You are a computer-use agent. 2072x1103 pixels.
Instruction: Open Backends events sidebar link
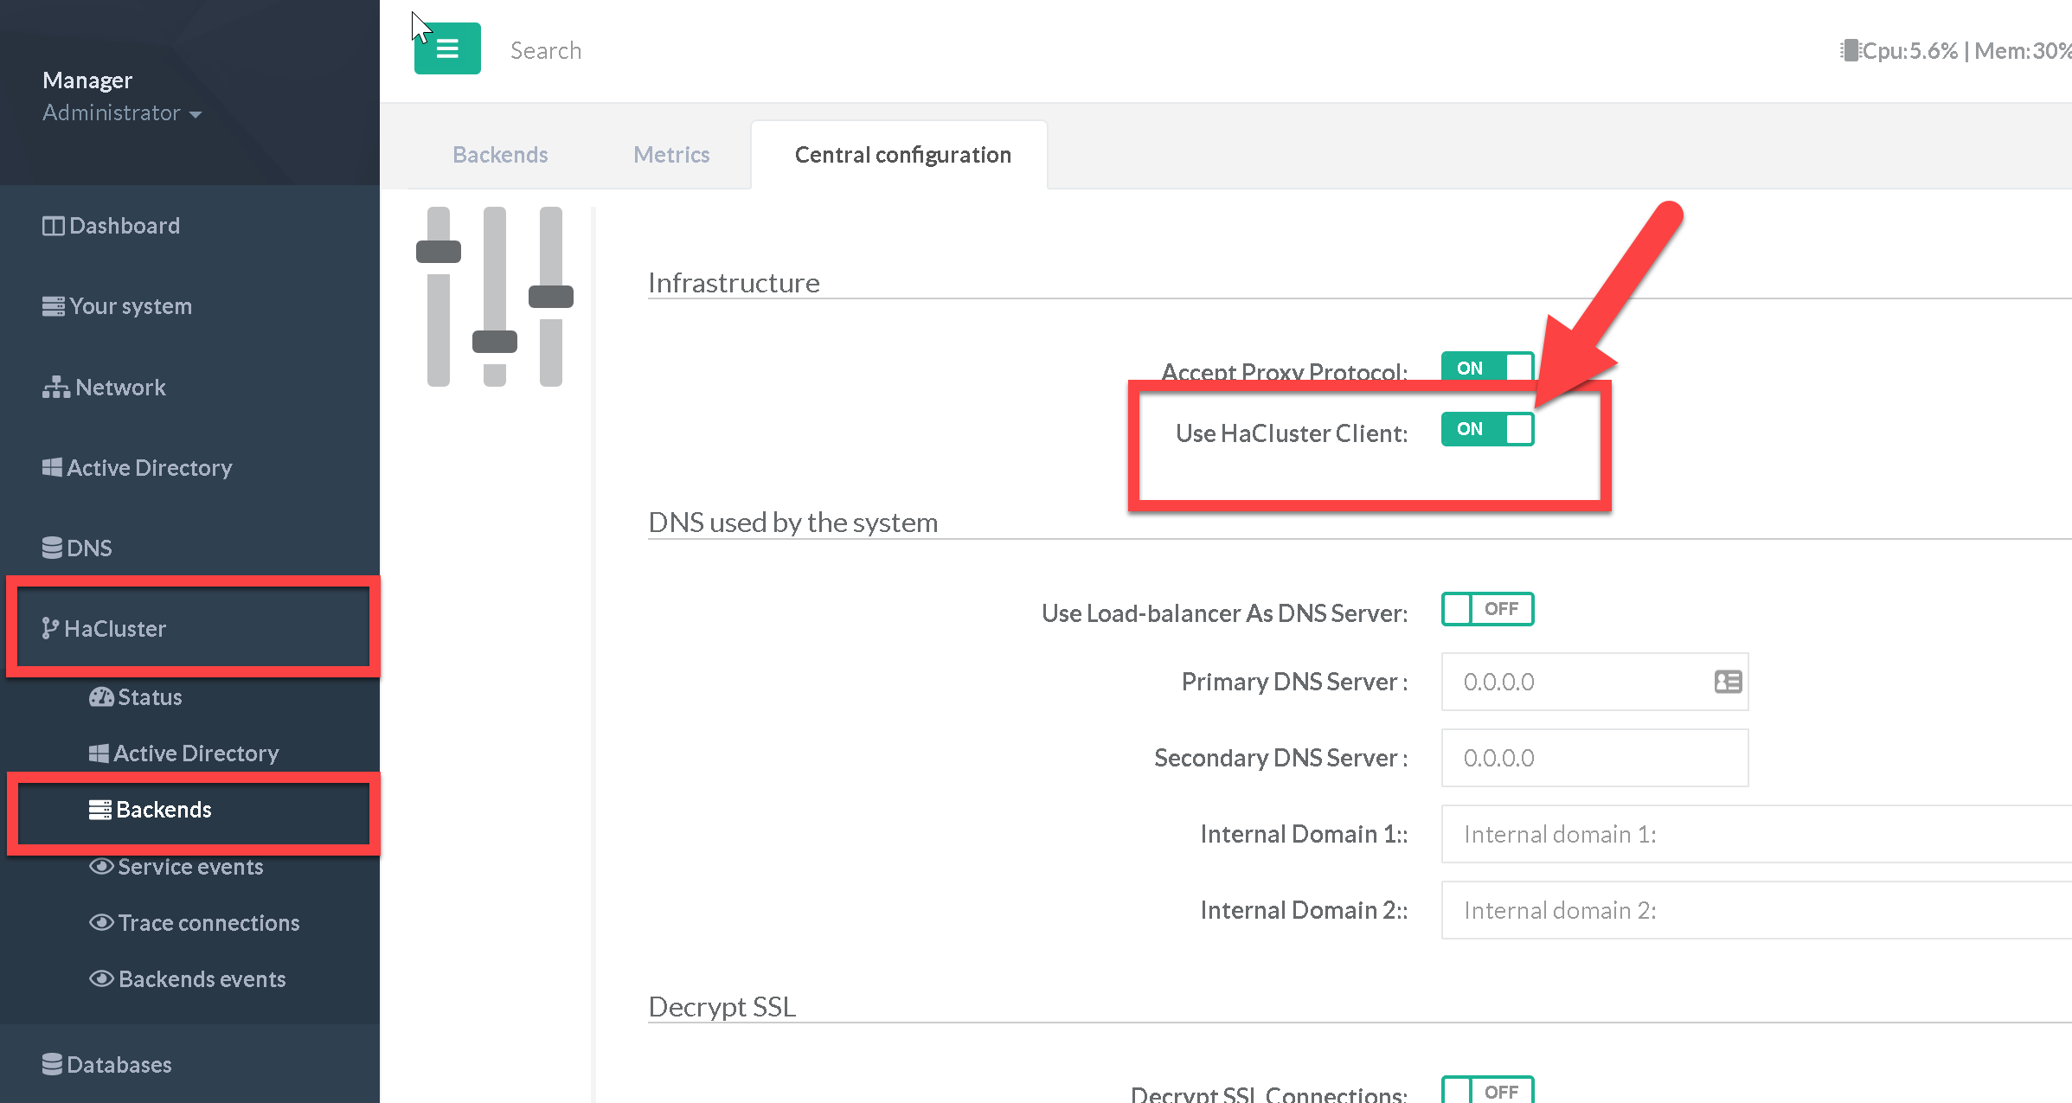pyautogui.click(x=202, y=979)
